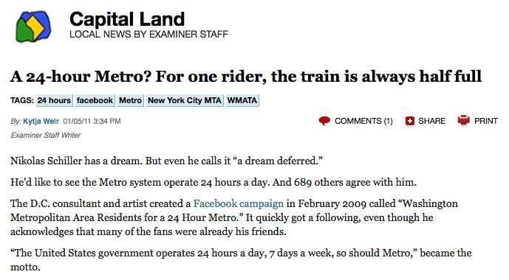
Task: Click the Capital Land D.C. map logo
Action: 33,27
